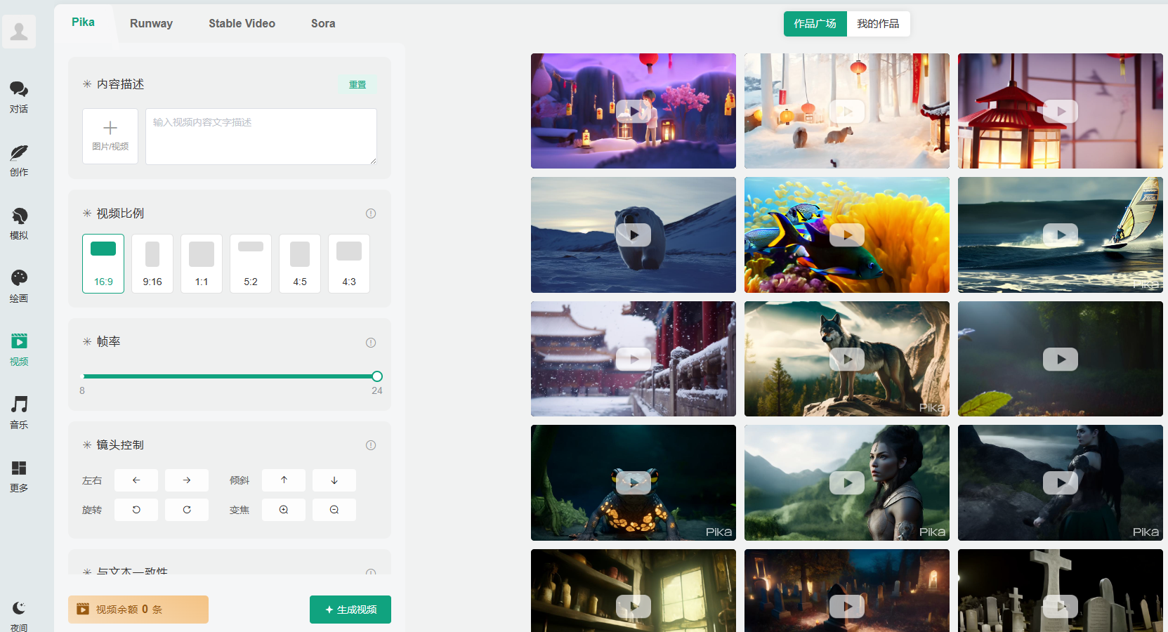Click the 生成视频 generate button
This screenshot has height=632, width=1168.
(350, 610)
